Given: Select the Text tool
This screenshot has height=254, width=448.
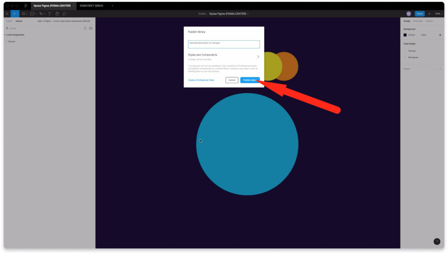Looking at the screenshot, I should coord(49,14).
